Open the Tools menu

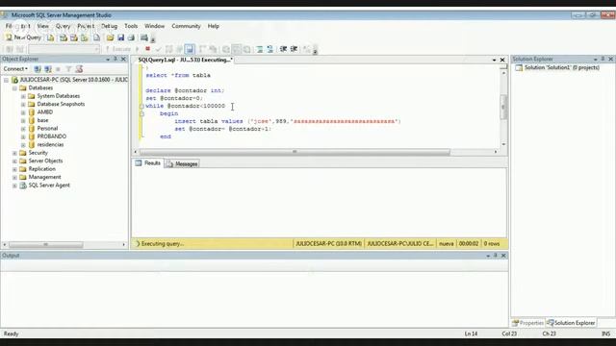pos(131,26)
